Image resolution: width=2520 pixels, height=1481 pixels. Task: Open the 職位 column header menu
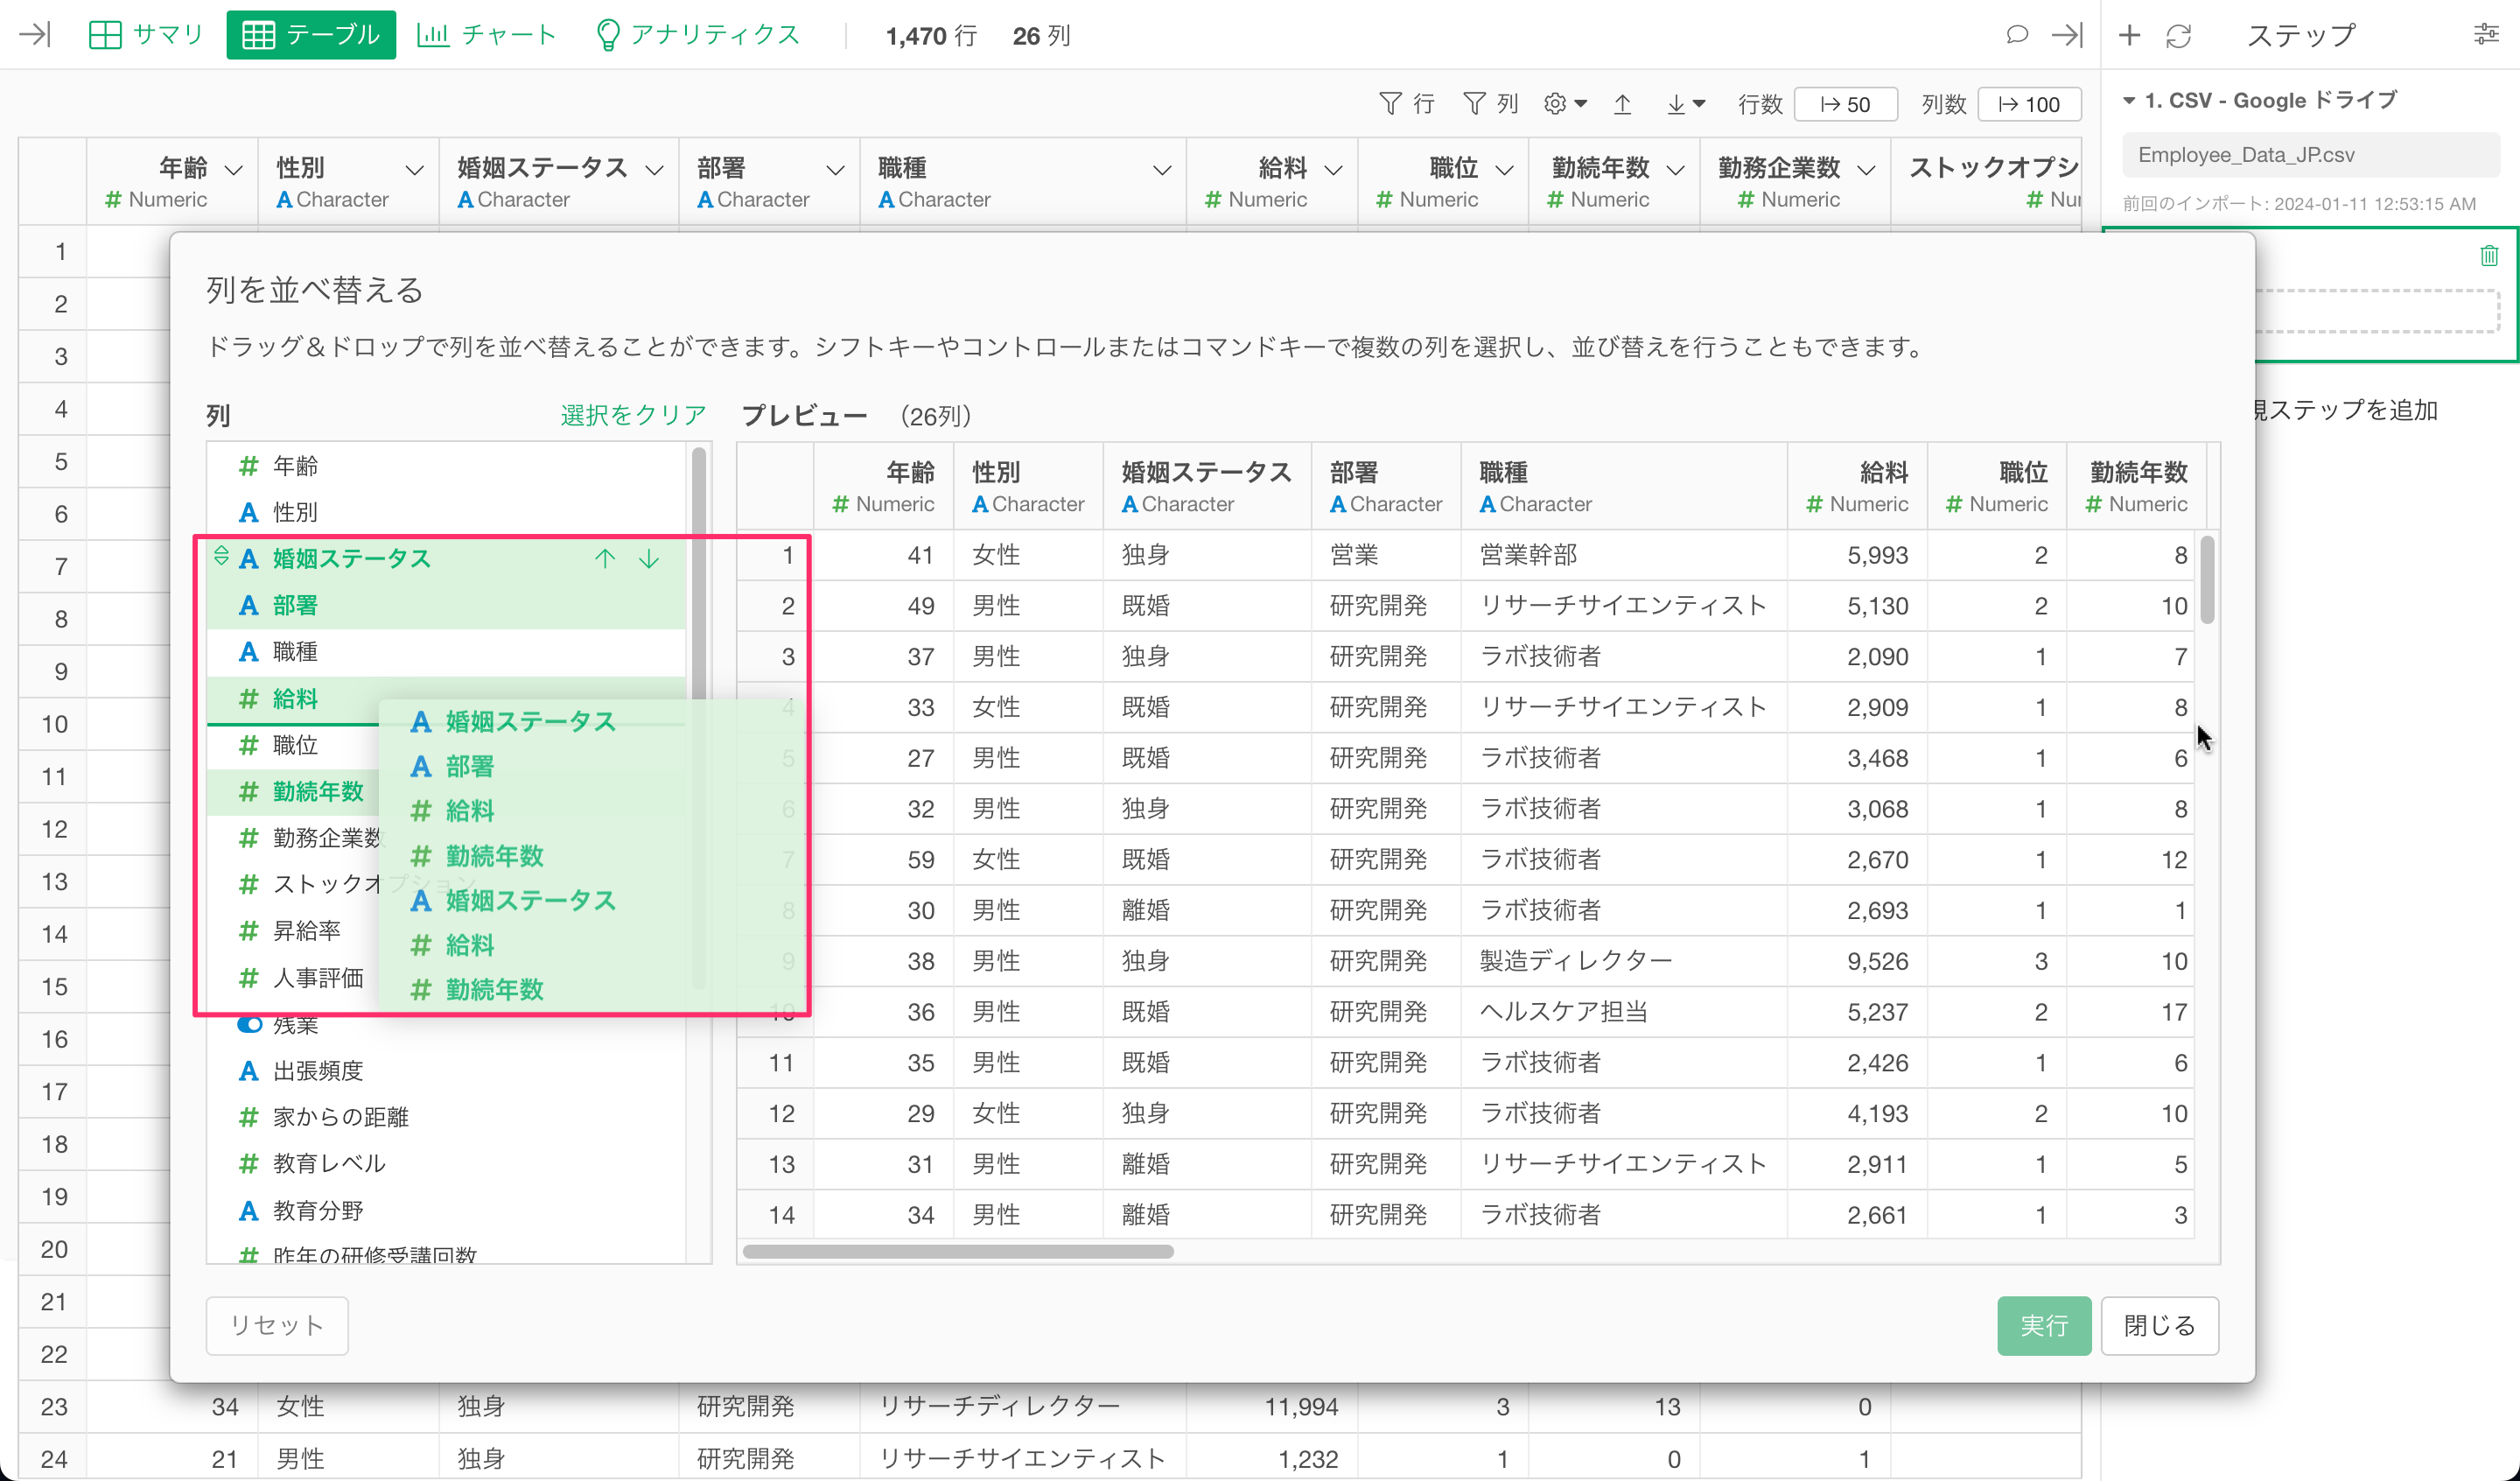(x=1504, y=170)
